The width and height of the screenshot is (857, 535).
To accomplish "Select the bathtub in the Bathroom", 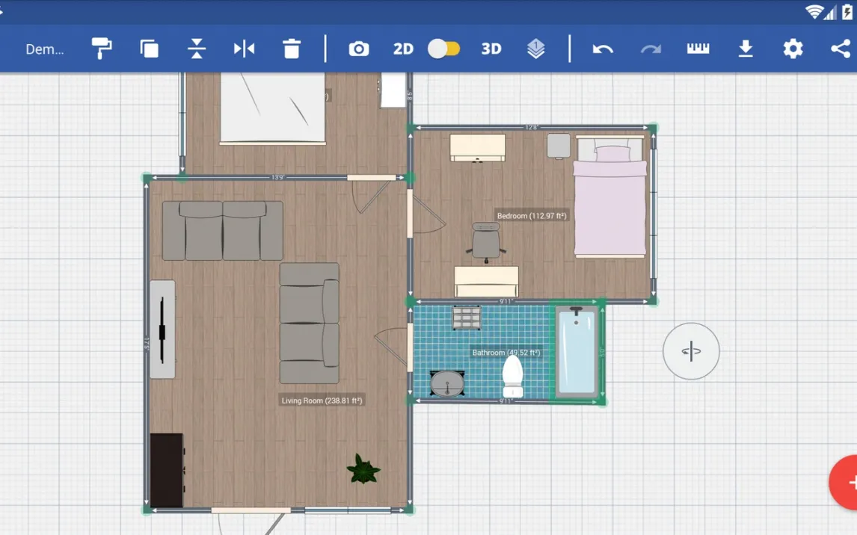I will tap(577, 351).
